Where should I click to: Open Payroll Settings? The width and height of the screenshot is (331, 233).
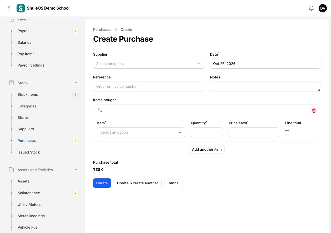[31, 65]
